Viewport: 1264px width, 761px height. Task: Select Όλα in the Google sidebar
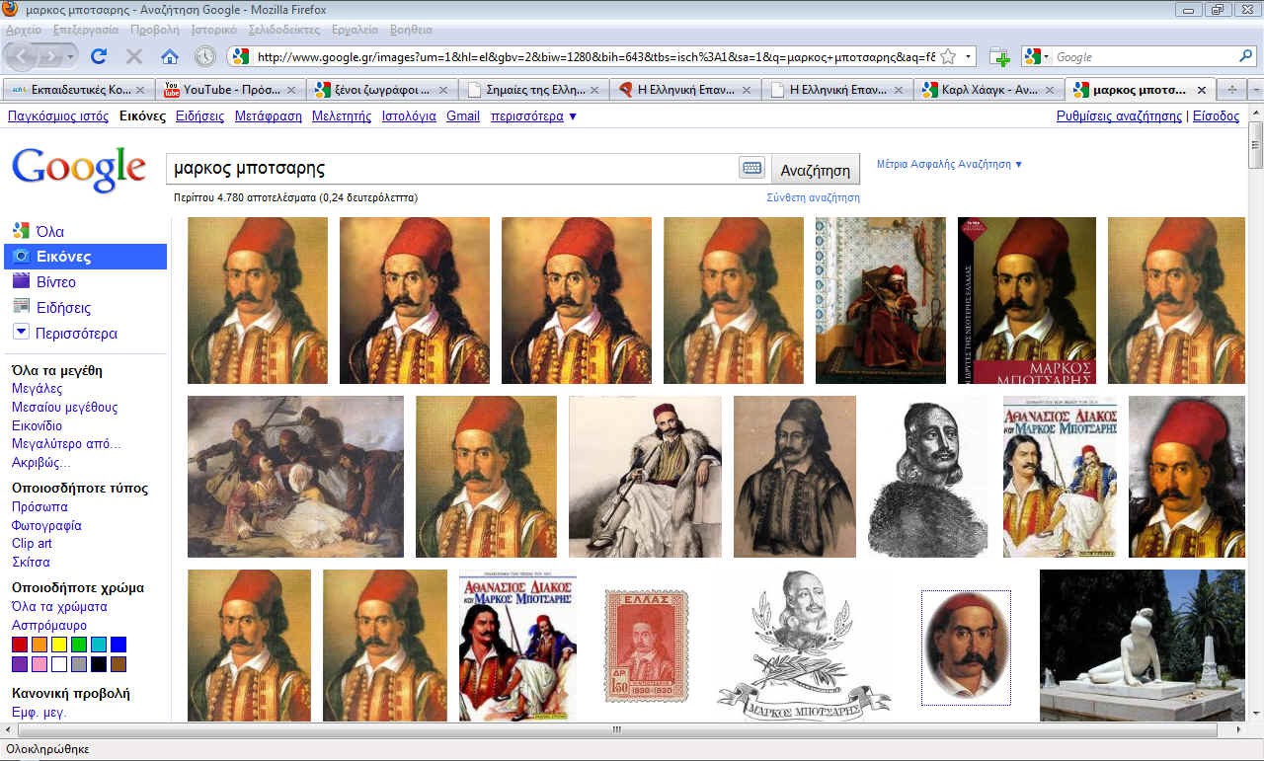coord(49,232)
